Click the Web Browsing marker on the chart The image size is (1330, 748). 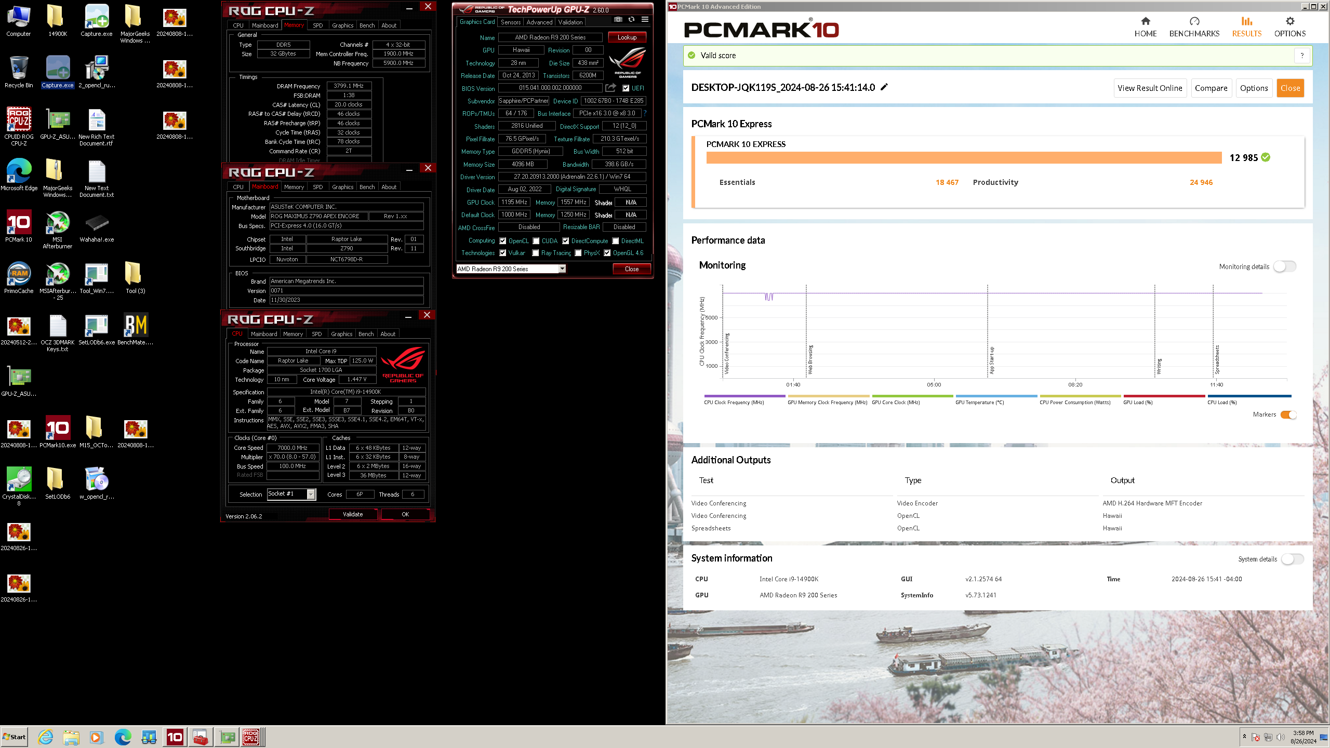tap(810, 359)
